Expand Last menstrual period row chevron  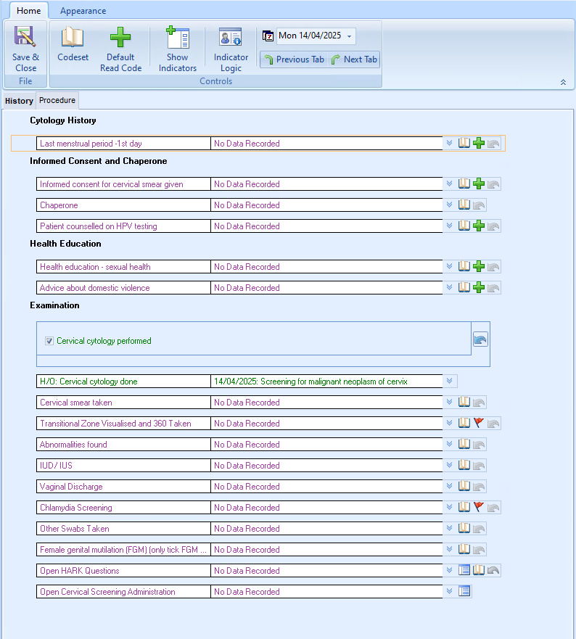tap(449, 143)
